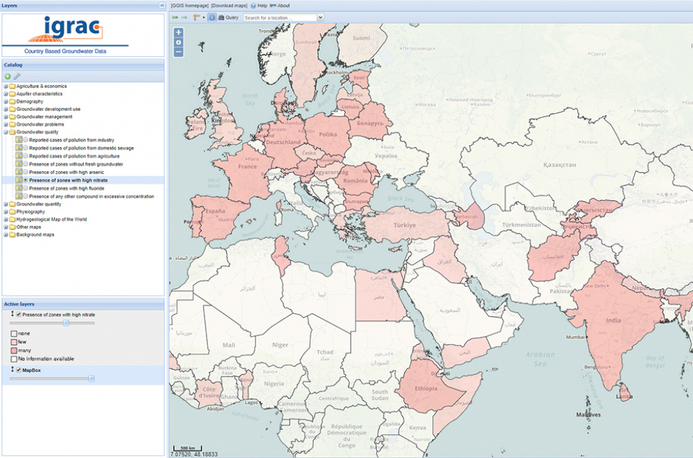Viewport: 693px width, 458px height.
Task: Expand the Aquifer characteristics folder
Action: coord(5,94)
